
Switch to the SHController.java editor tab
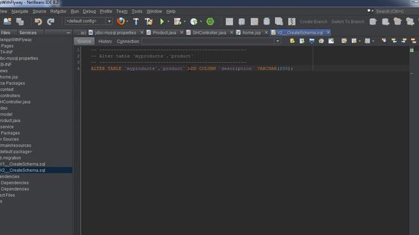(x=209, y=33)
